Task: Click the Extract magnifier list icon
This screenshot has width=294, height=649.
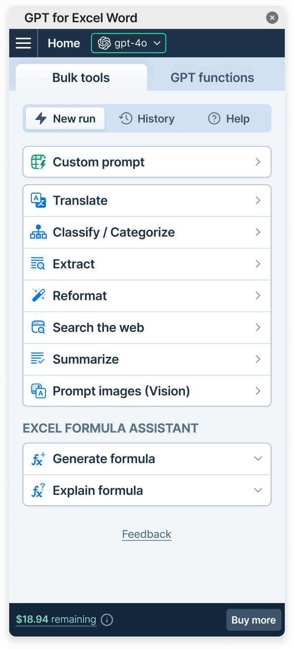Action: pyautogui.click(x=38, y=264)
